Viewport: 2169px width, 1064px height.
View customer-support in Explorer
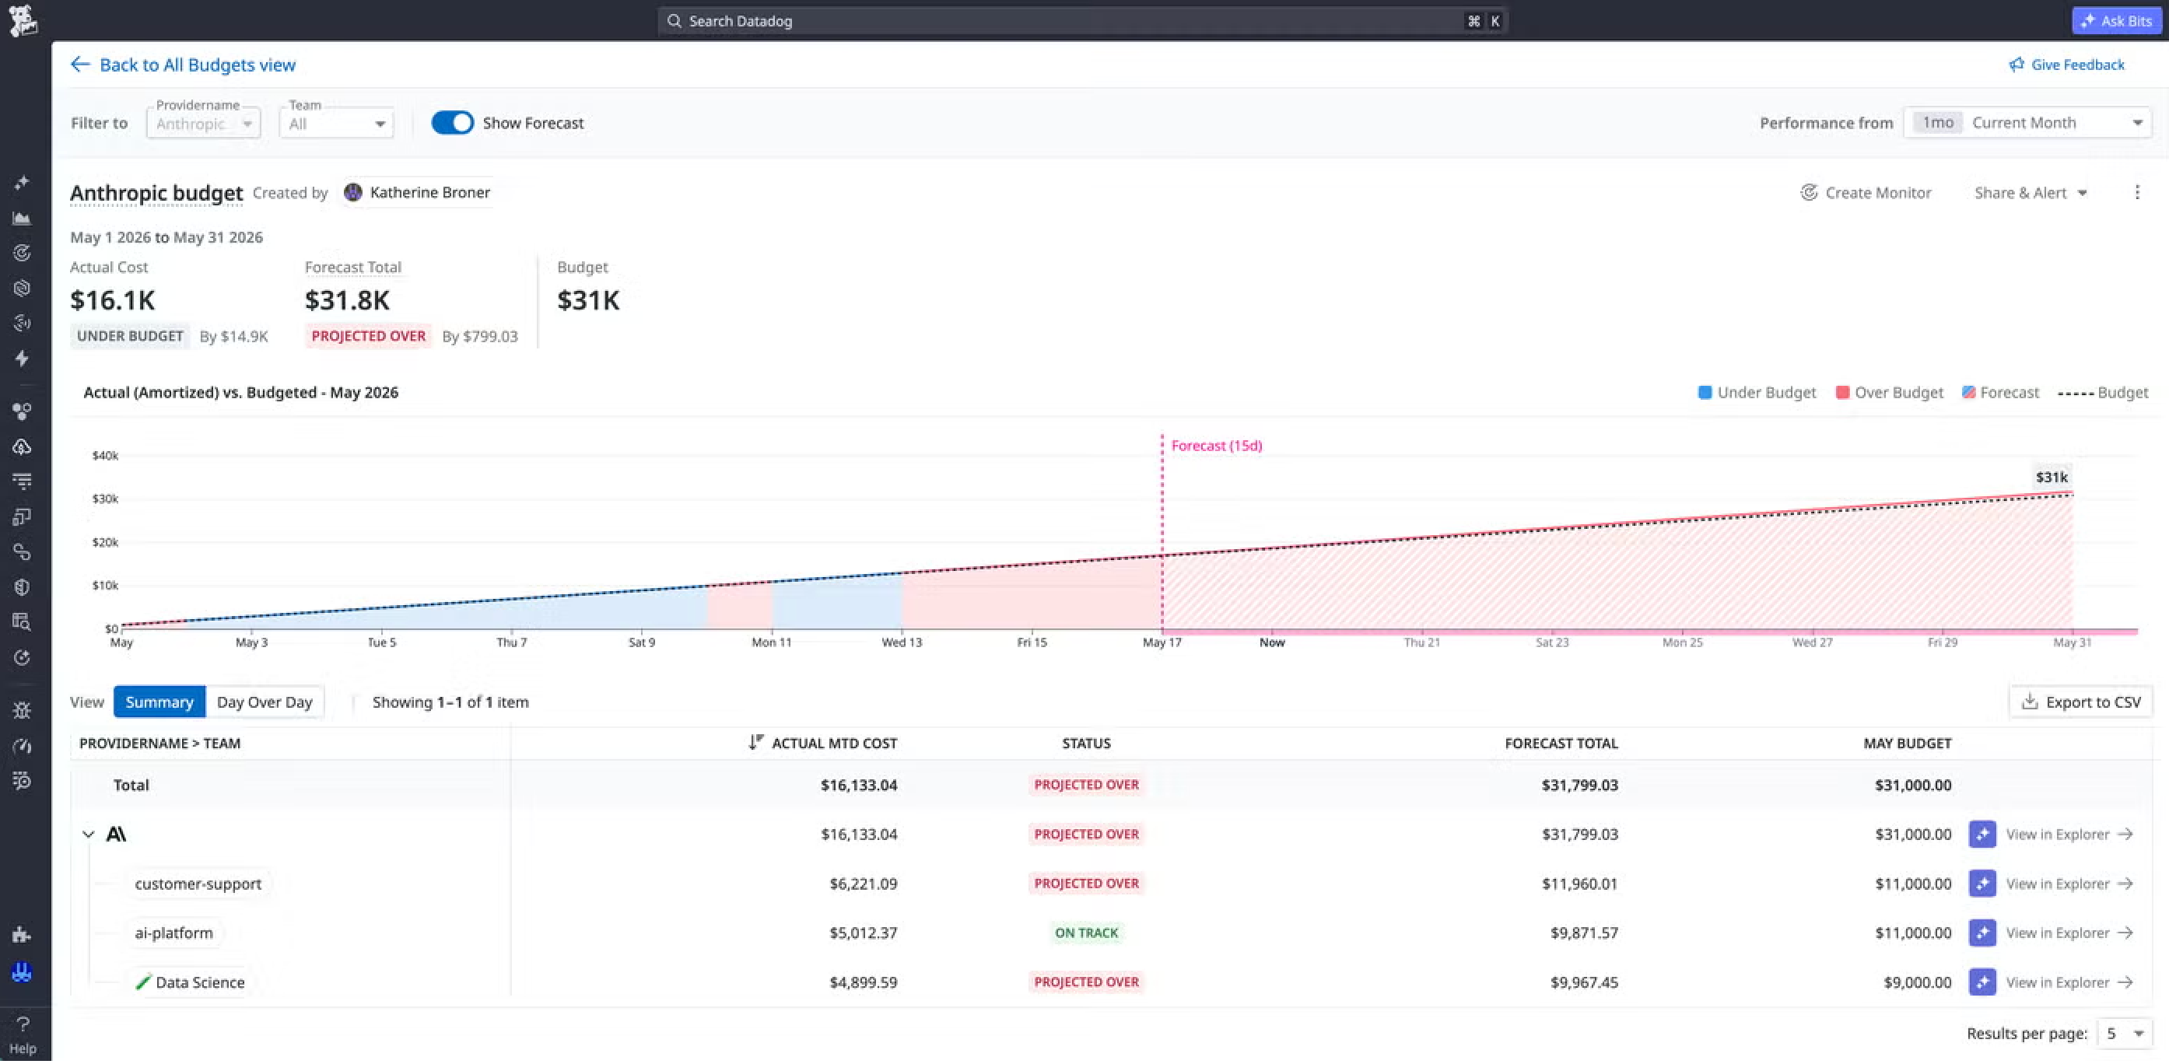click(x=2069, y=883)
